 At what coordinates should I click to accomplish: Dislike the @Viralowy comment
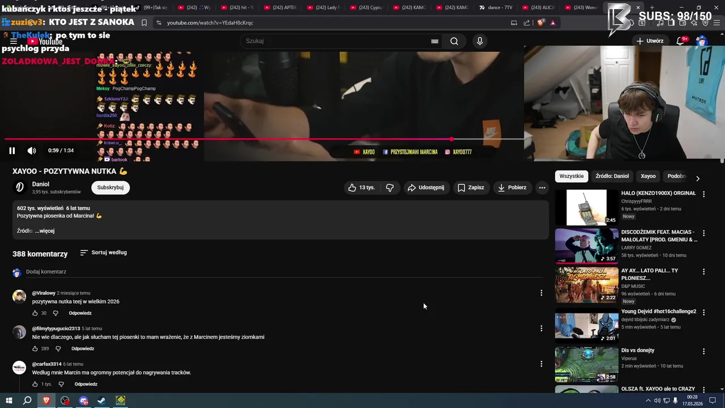tap(56, 313)
